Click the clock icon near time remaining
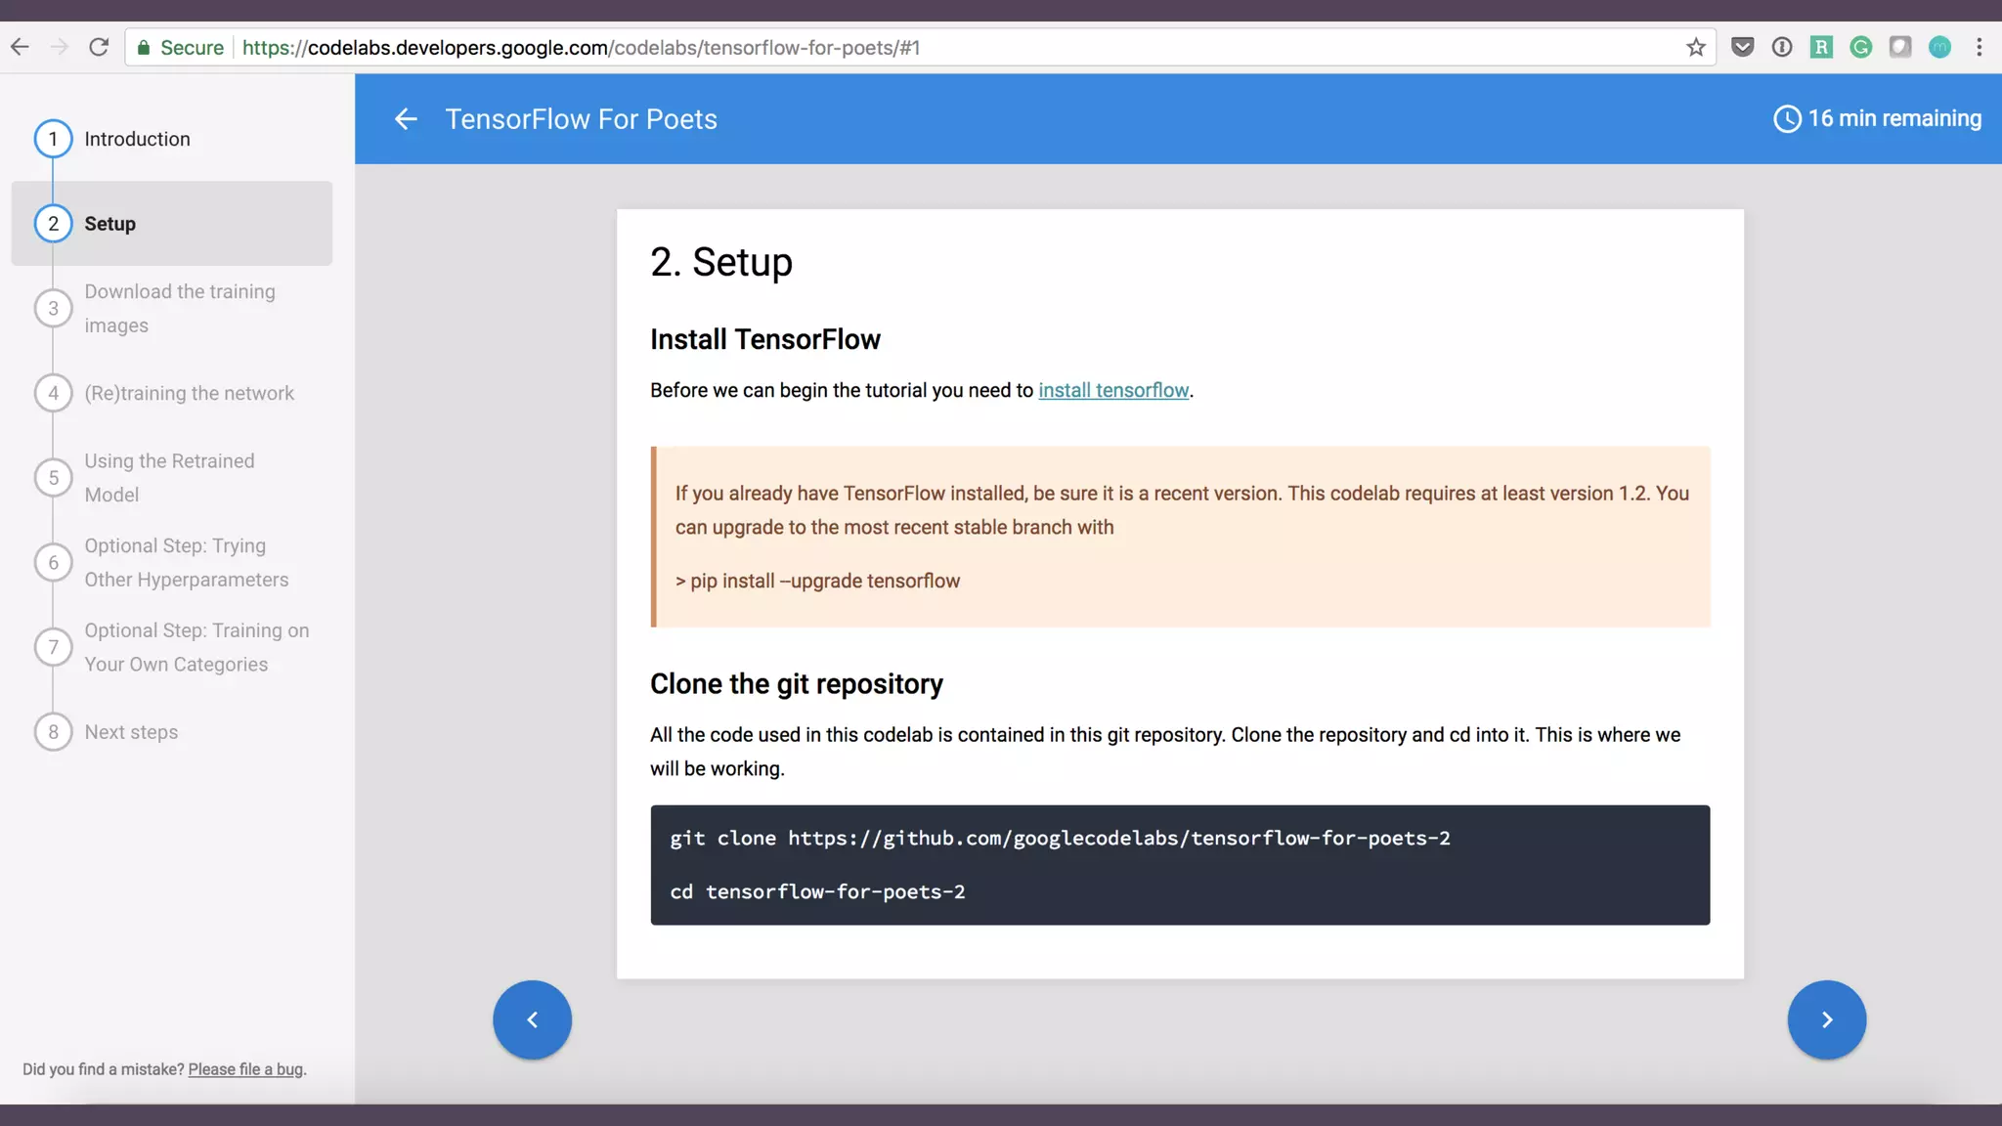2002x1126 pixels. pos(1787,119)
